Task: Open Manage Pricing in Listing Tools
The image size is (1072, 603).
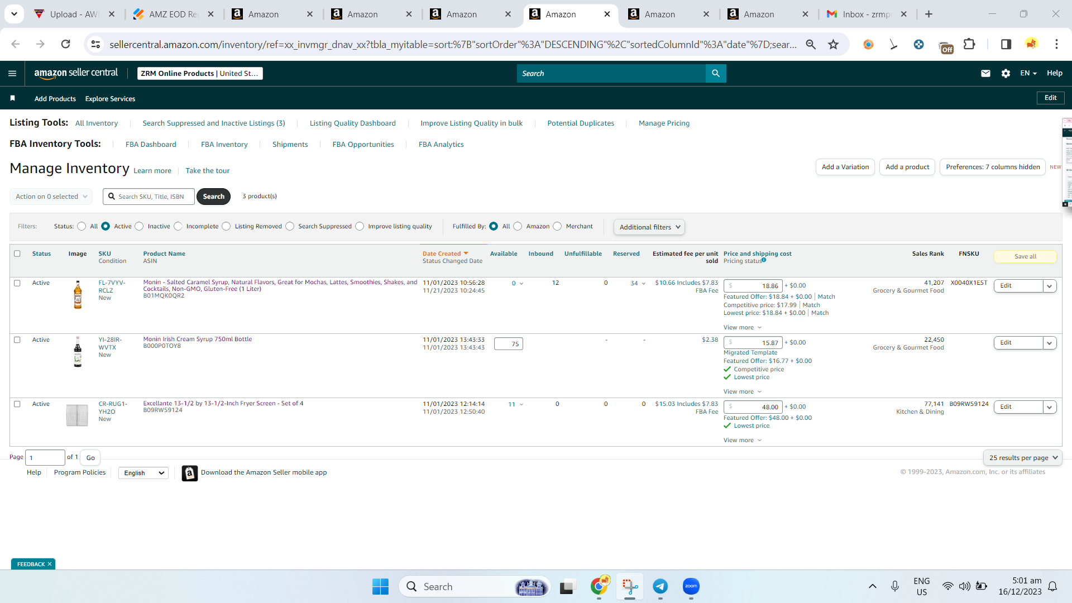Action: [664, 123]
